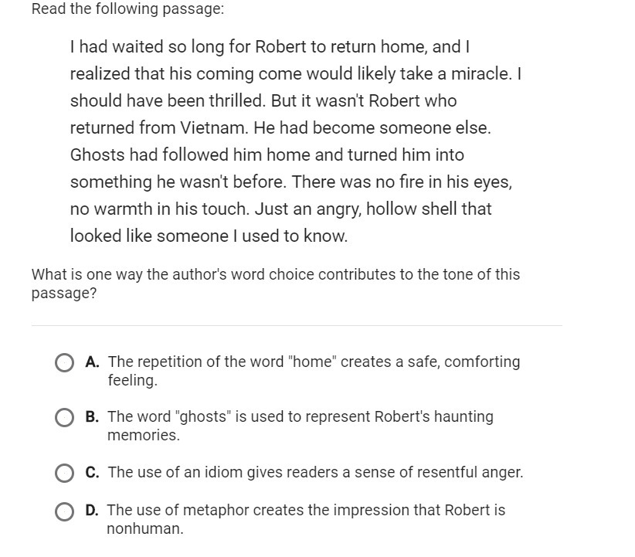Pick the radio button beside answer D
The image size is (635, 557).
(64, 511)
